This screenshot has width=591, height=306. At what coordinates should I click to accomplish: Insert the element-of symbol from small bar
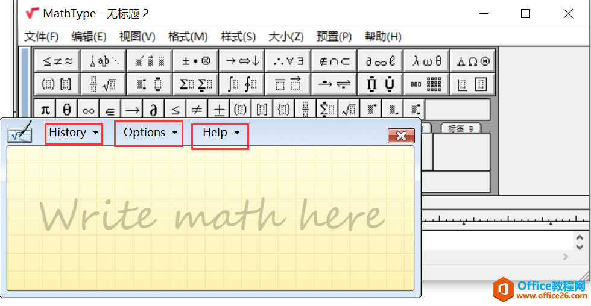(x=110, y=110)
